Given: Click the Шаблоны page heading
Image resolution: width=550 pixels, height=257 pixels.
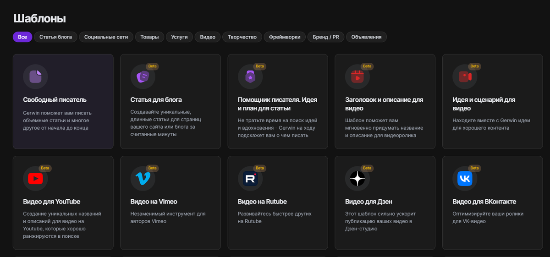Looking at the screenshot, I should [x=39, y=19].
